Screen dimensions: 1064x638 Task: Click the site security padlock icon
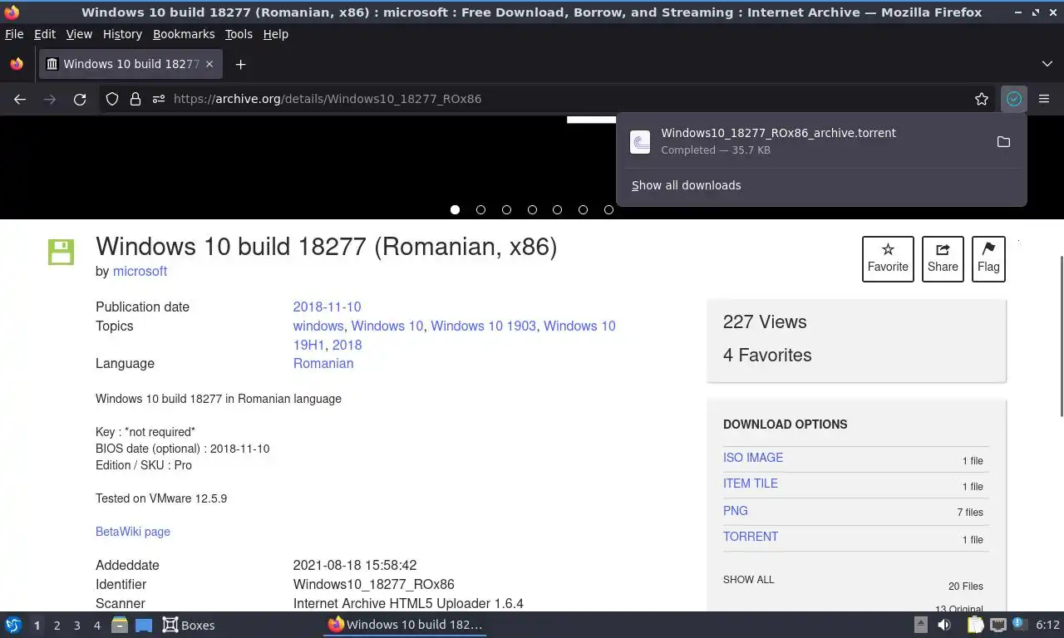[x=135, y=99]
